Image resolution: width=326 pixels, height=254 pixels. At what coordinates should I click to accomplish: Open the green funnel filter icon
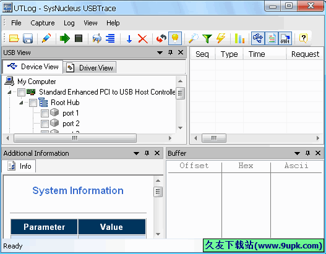[207, 39]
